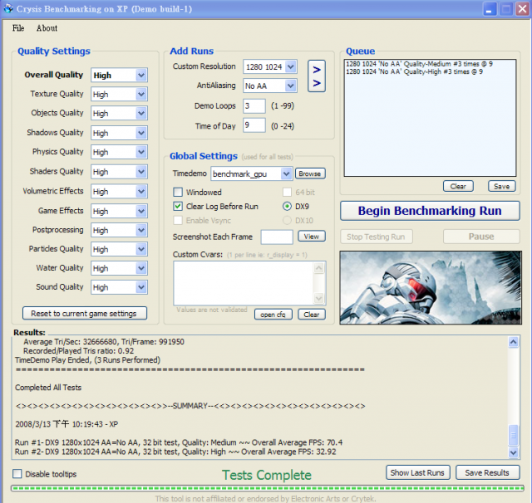Image resolution: width=532 pixels, height=503 pixels.
Task: Uncheck Clear Log Before Run
Action: pyautogui.click(x=178, y=207)
